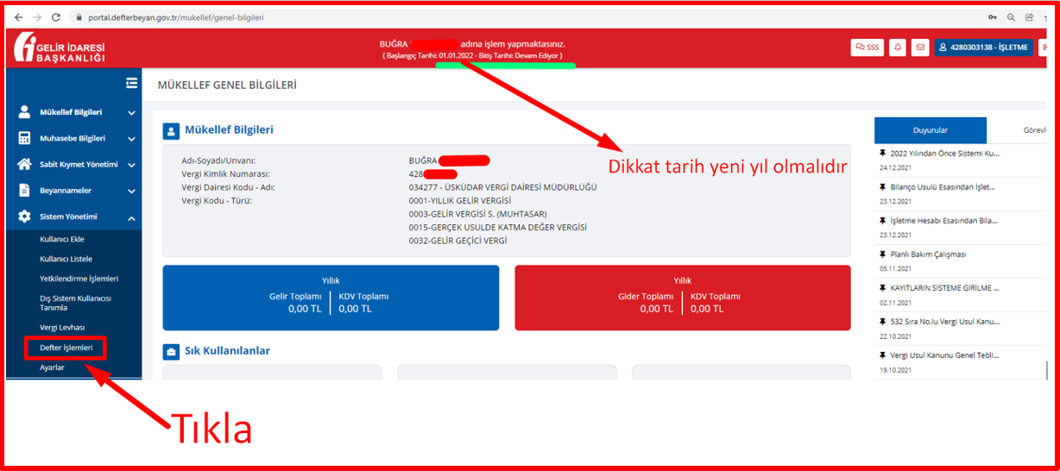Open the notifications bell icon
Image resolution: width=1060 pixels, height=471 pixels.
pos(898,47)
